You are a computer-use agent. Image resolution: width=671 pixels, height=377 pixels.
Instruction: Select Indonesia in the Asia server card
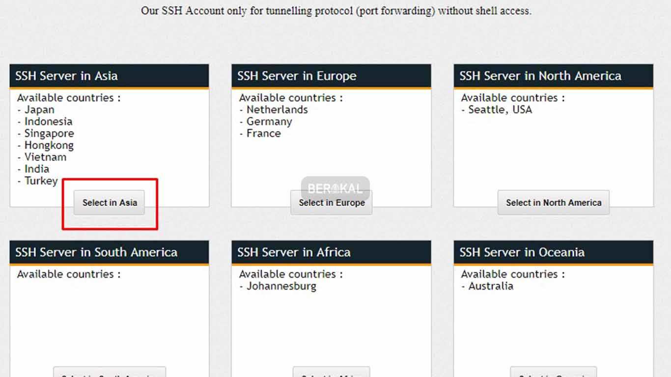click(x=48, y=121)
